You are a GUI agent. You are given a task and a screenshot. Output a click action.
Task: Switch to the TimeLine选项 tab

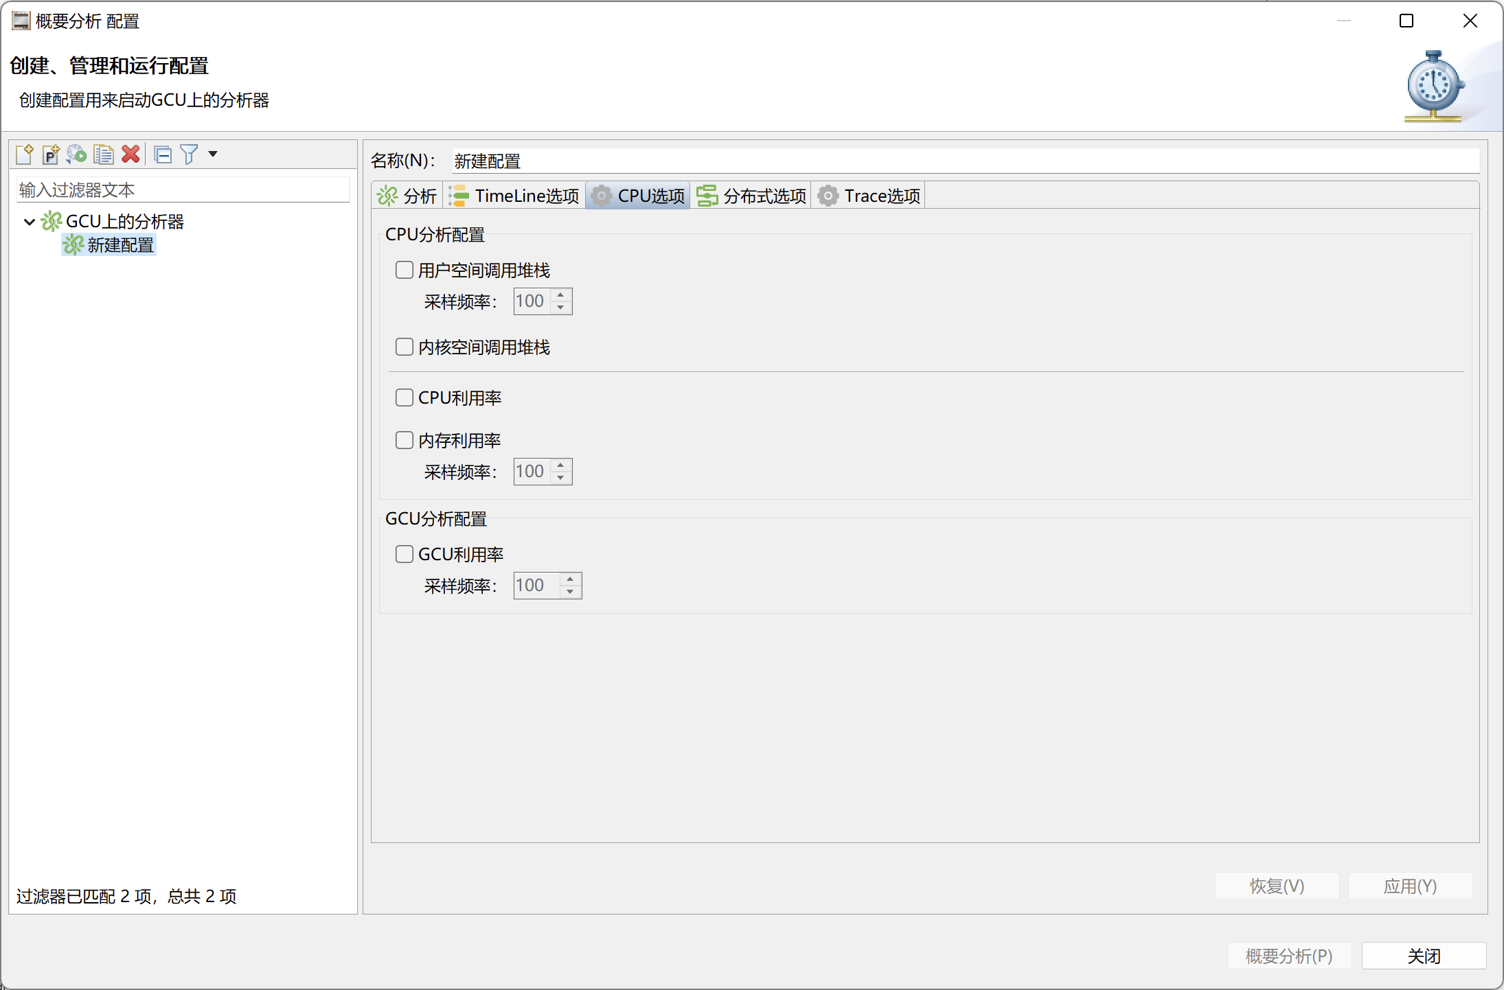514,196
